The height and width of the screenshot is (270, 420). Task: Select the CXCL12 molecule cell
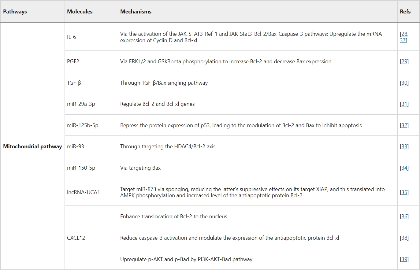click(76, 238)
